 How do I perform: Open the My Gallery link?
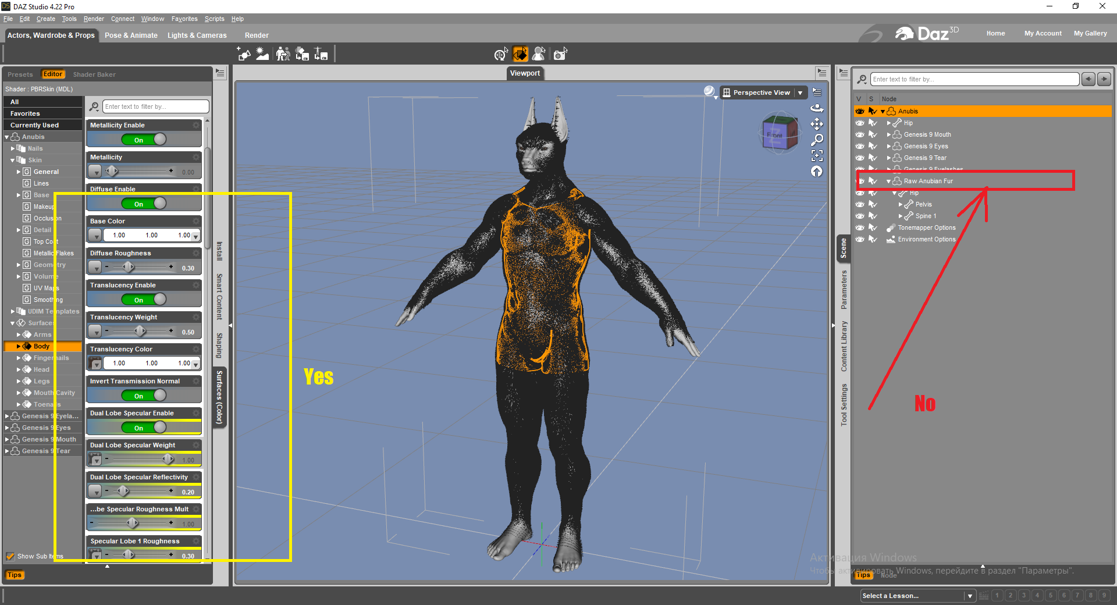[1090, 33]
